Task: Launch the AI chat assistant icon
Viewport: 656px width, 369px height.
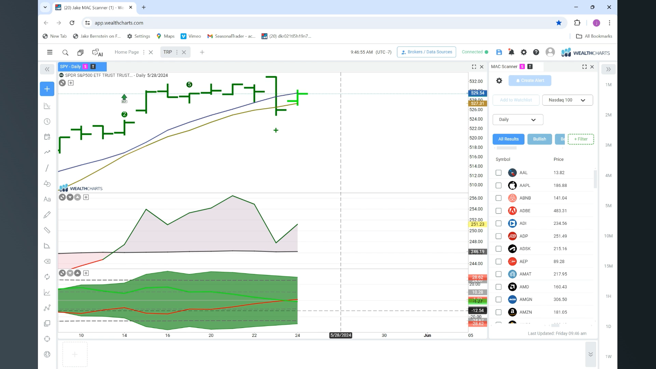Action: click(x=97, y=53)
